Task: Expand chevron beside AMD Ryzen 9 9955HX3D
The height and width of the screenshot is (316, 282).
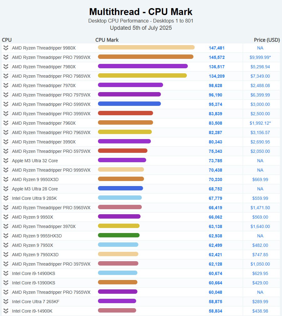Action: [x=6, y=236]
